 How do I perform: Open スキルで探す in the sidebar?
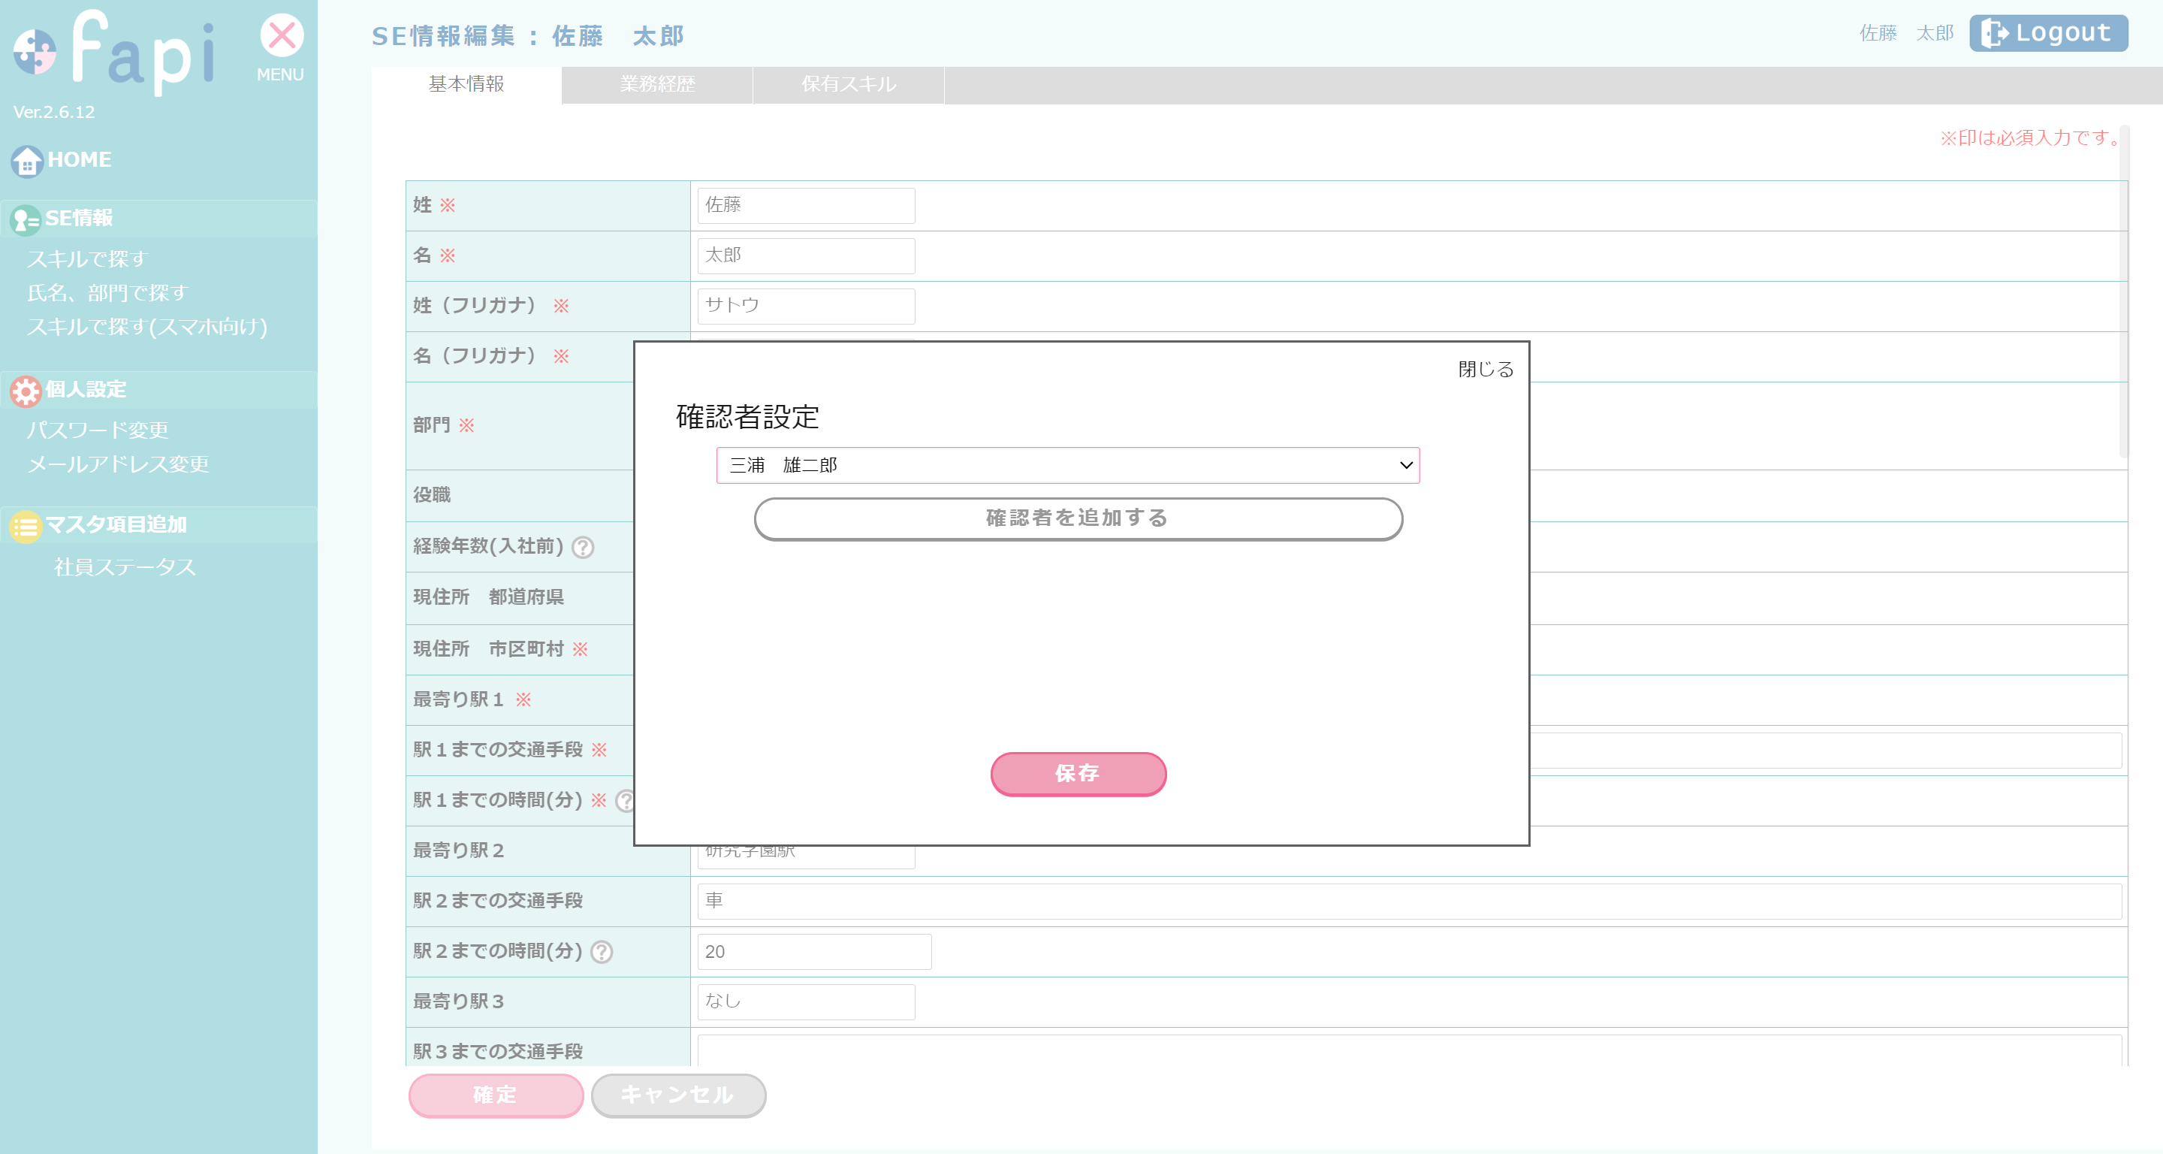(x=87, y=258)
